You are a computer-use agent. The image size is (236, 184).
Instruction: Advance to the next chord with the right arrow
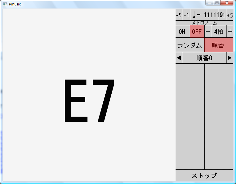[229, 58]
